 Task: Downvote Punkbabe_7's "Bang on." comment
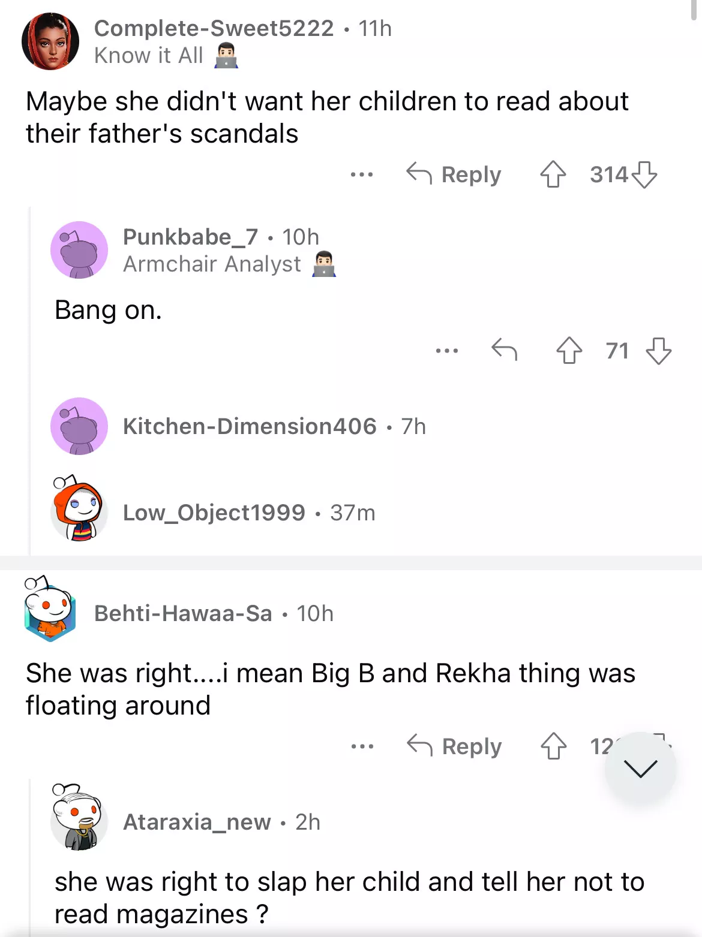click(658, 351)
